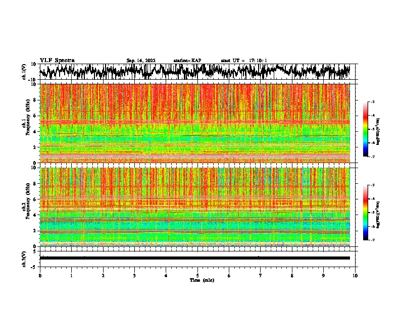Click the time axis tick label "8"
Screen dimensions: 400x309
pos(292,276)
